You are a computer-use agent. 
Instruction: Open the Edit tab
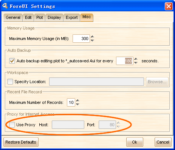[28, 17]
